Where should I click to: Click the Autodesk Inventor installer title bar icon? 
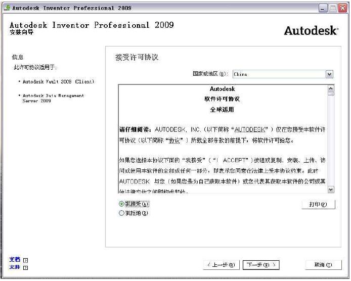click(8, 8)
